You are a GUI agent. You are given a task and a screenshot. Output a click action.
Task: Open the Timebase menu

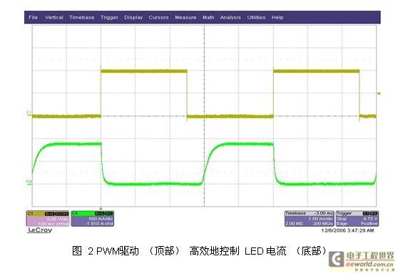[x=82, y=17]
